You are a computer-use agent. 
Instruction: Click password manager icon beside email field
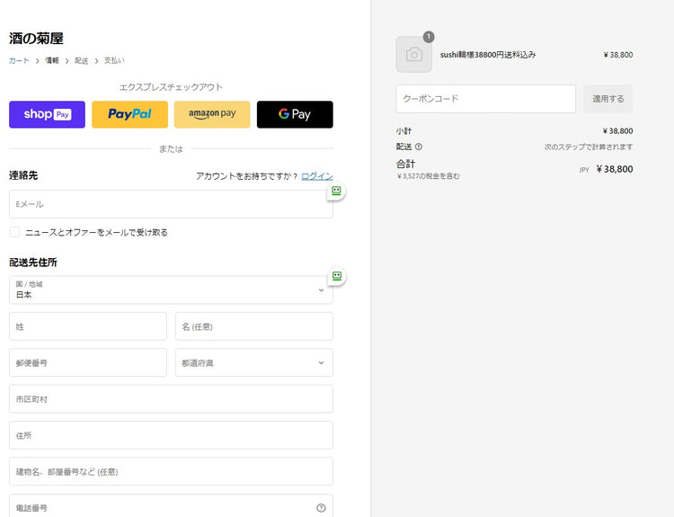tap(337, 191)
